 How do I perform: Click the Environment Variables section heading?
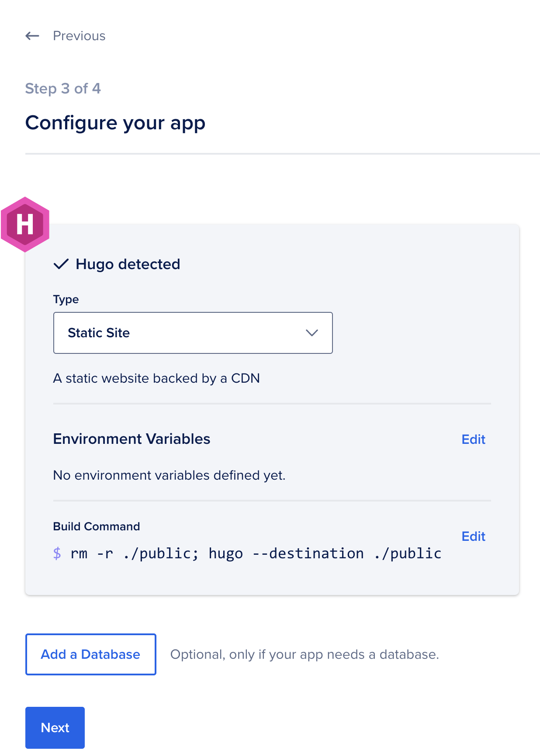(x=131, y=439)
